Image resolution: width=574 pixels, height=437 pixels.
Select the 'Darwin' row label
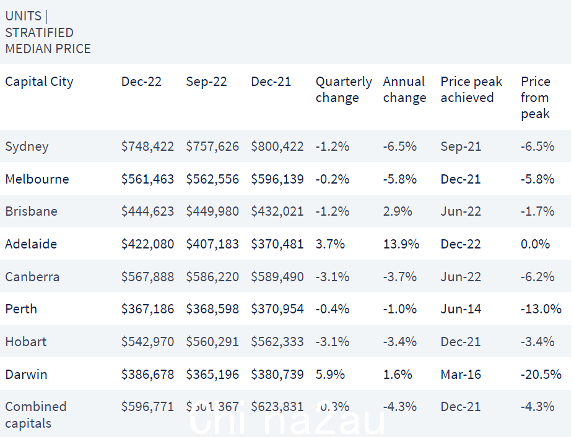pos(26,374)
